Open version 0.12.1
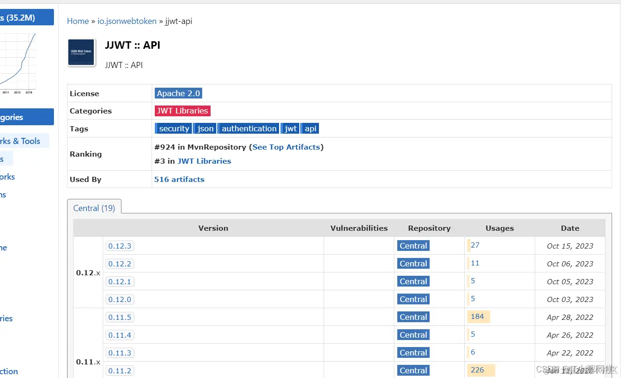Screen dimensions: 621x378 coord(120,281)
